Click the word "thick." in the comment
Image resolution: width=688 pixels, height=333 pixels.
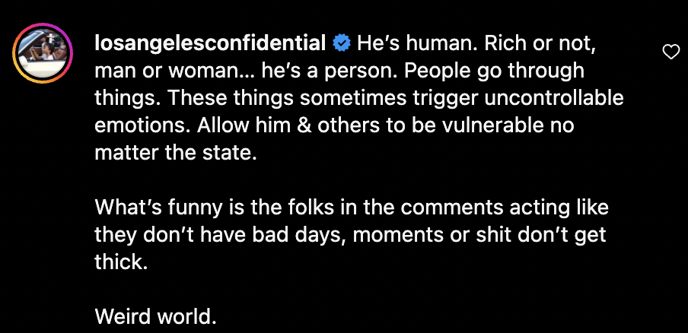click(119, 262)
